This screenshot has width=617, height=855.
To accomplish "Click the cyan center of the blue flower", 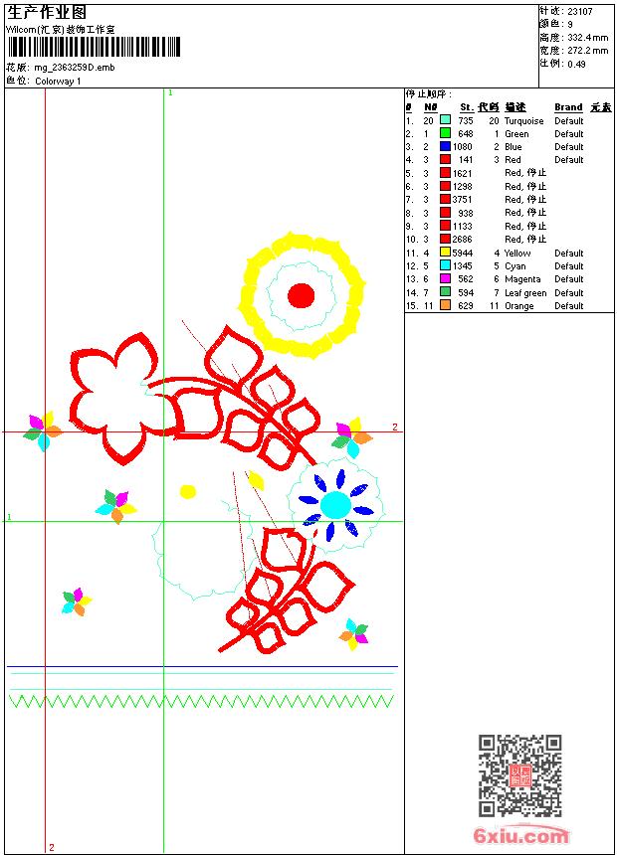I will (x=335, y=505).
